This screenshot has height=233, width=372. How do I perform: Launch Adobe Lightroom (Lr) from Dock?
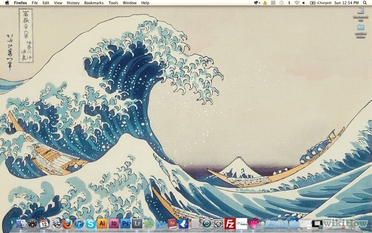(137, 223)
